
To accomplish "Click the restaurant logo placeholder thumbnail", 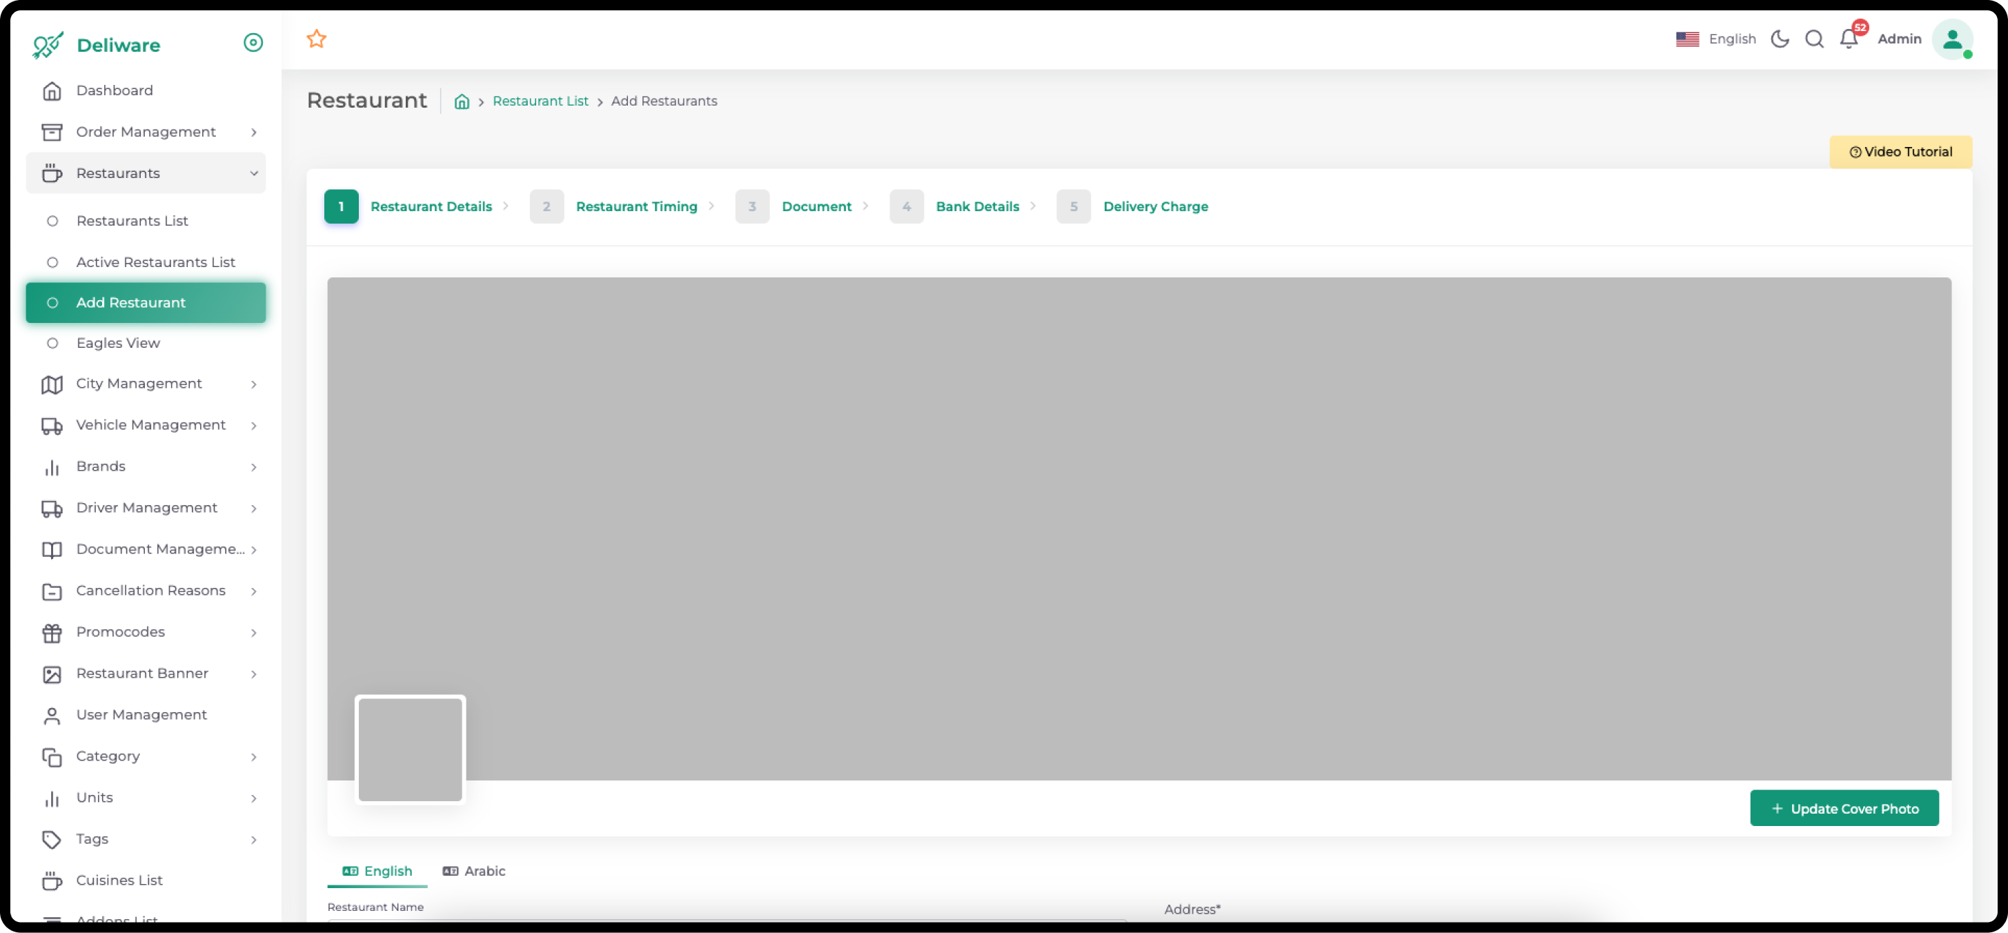I will point(410,749).
